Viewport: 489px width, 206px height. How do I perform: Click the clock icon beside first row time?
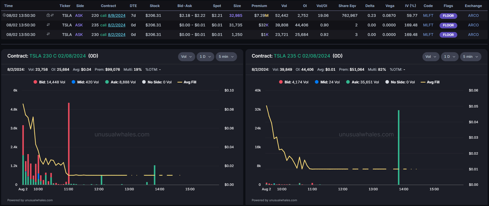tap(4, 15)
